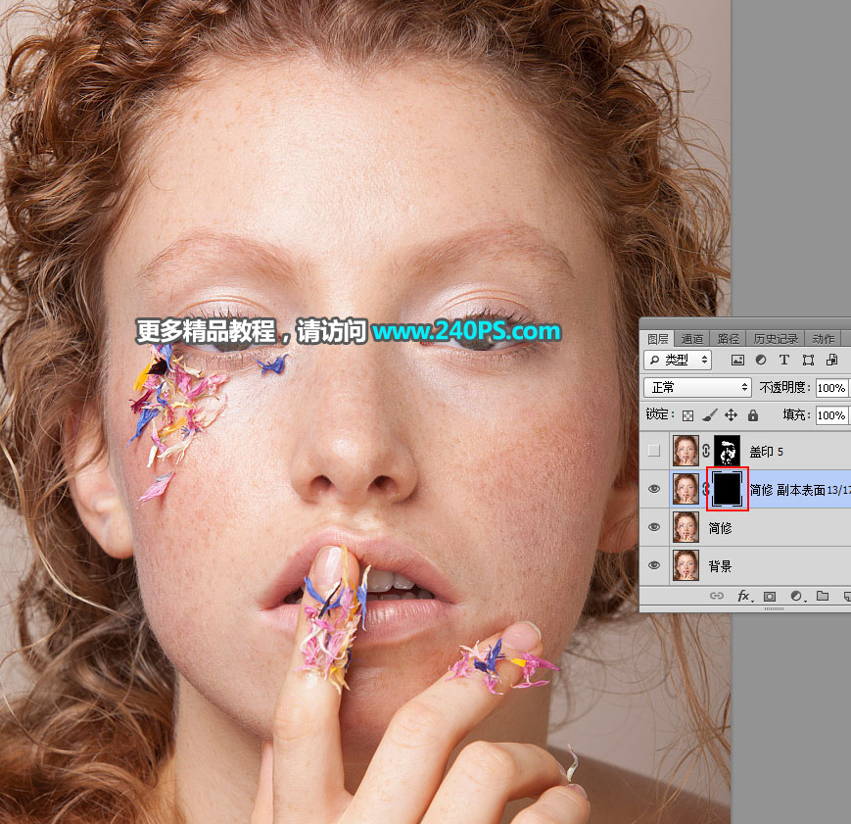Lock layer position move icon
Image resolution: width=851 pixels, height=824 pixels.
732,415
